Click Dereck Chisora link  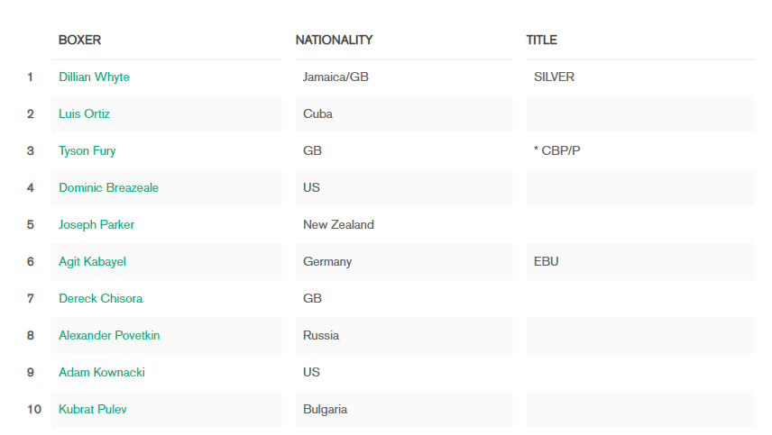tap(100, 298)
